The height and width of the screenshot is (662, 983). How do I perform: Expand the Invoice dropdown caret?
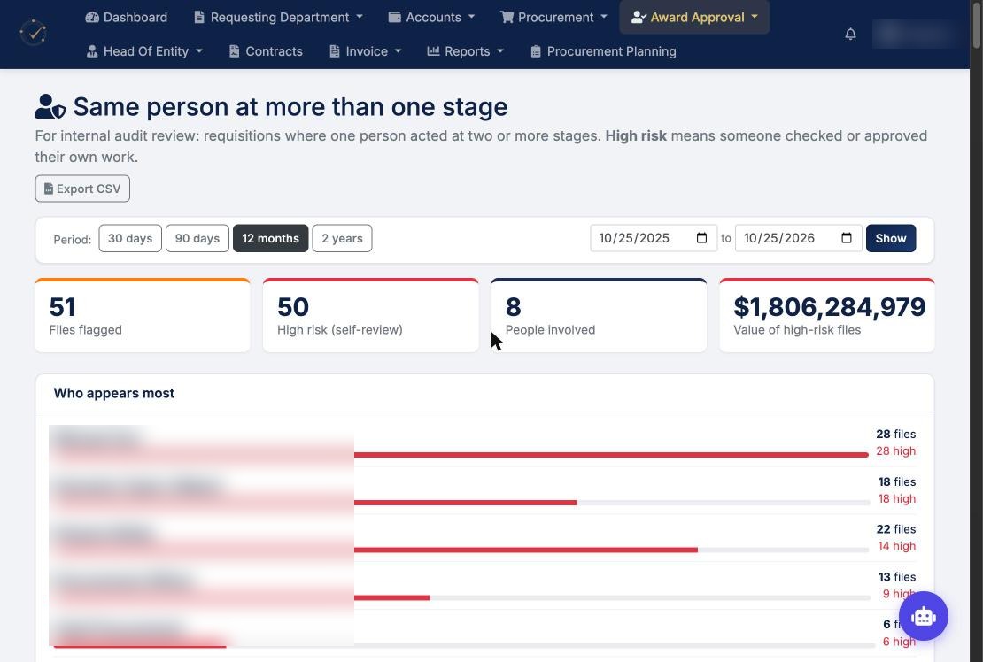pyautogui.click(x=398, y=50)
